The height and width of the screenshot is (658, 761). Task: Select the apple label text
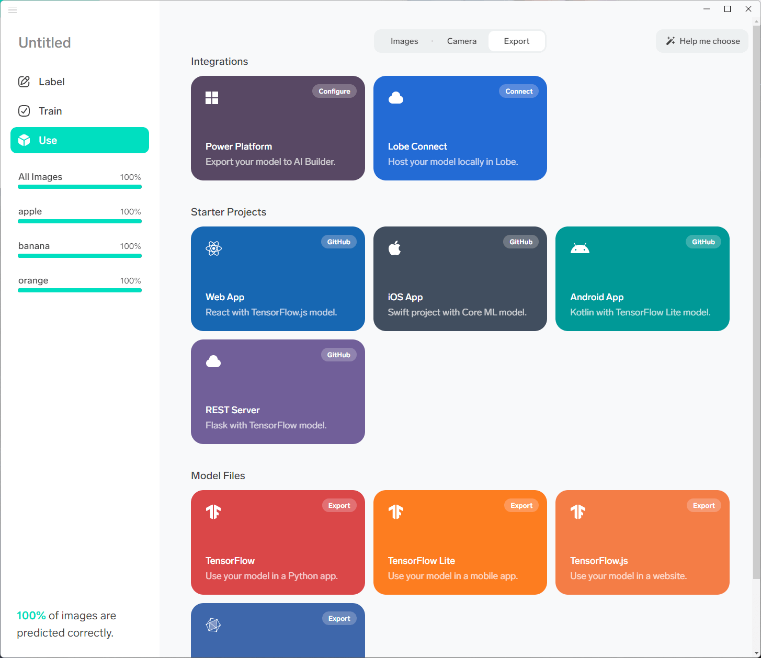click(x=30, y=211)
